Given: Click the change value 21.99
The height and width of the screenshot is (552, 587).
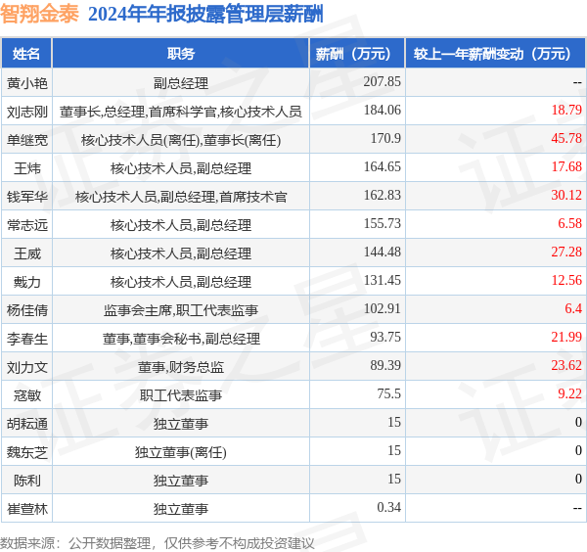Looking at the screenshot, I should (566, 338).
